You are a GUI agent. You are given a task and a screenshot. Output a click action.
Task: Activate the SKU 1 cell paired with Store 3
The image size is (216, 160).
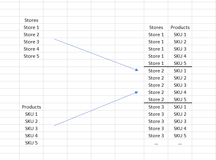click(x=180, y=107)
